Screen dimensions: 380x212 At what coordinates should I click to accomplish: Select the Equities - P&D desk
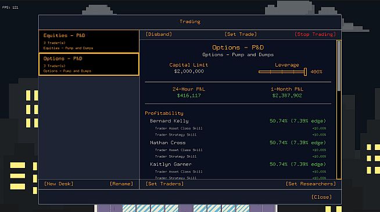tap(89, 41)
